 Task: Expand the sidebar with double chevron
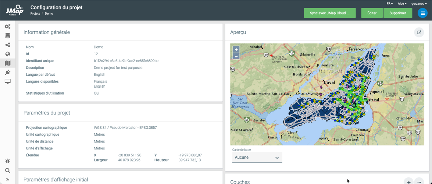[x=7, y=180]
